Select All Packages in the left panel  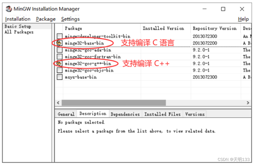click(x=19, y=32)
